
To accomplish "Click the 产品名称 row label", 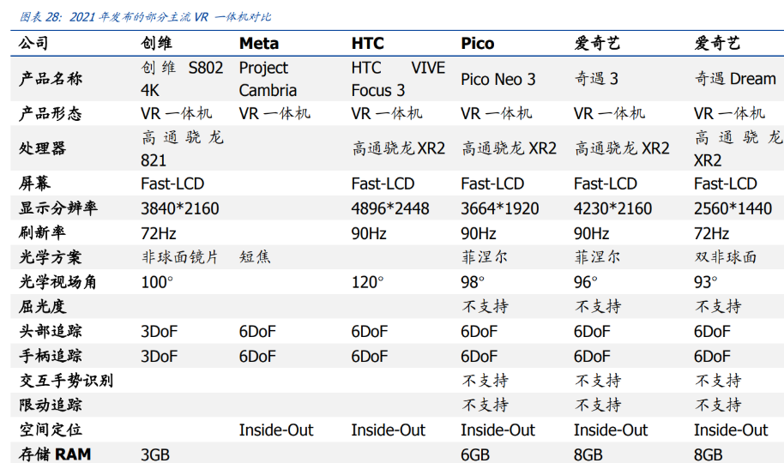I will pos(50,79).
